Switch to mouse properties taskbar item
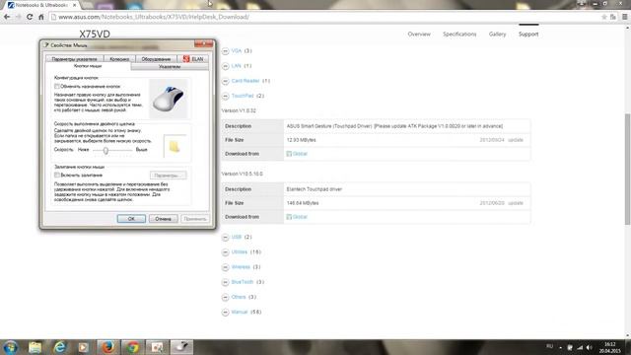Viewport: 631px width, 355px height. pos(181,347)
